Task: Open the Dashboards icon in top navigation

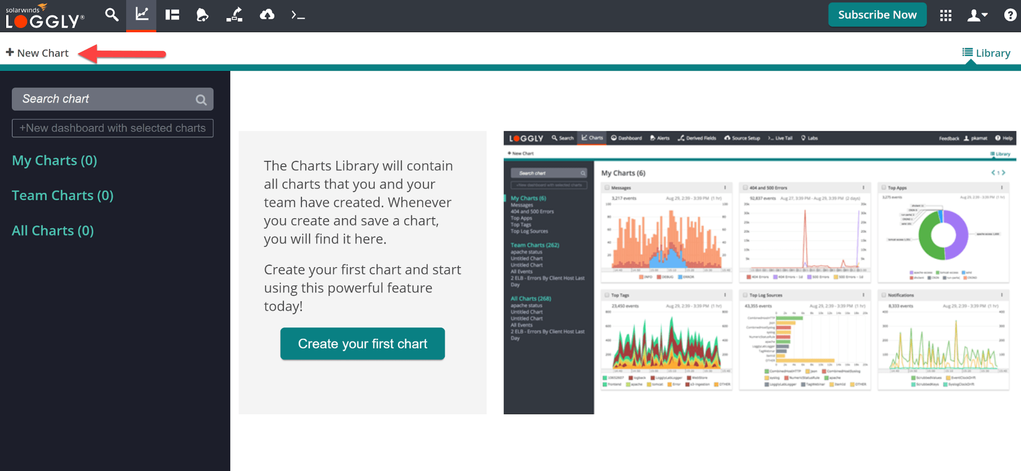Action: pos(172,15)
